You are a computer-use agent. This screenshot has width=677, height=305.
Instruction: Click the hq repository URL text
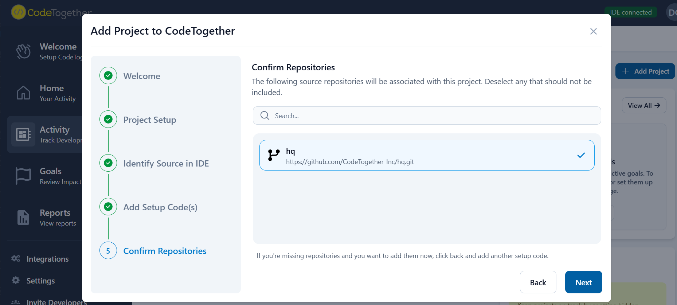click(350, 162)
